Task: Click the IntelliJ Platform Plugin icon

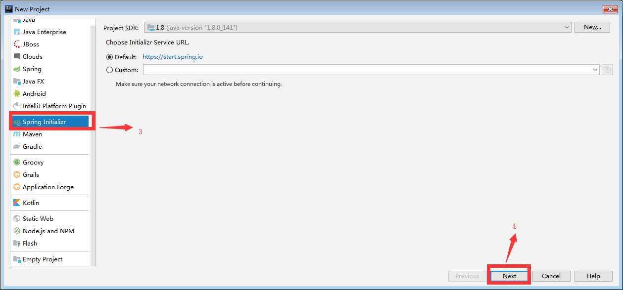Action: click(17, 106)
